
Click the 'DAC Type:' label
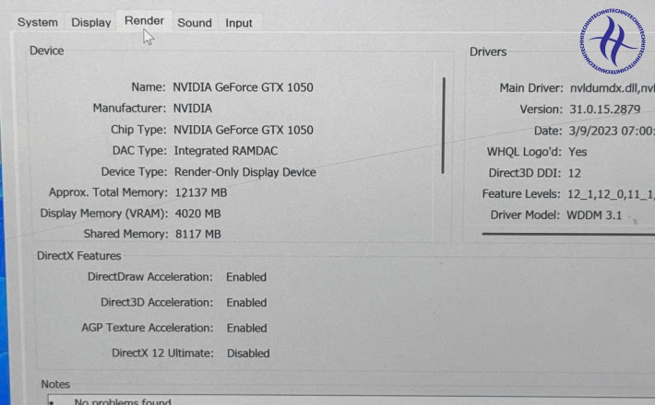139,150
